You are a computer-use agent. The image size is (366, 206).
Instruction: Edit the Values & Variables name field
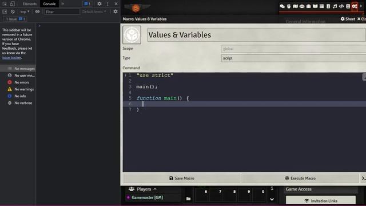256,35
